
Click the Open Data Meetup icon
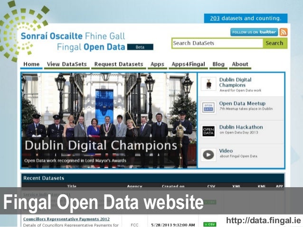(x=208, y=108)
